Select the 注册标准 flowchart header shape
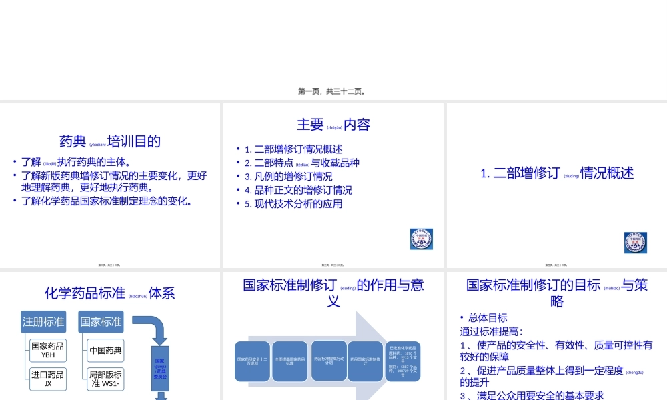 pos(43,321)
